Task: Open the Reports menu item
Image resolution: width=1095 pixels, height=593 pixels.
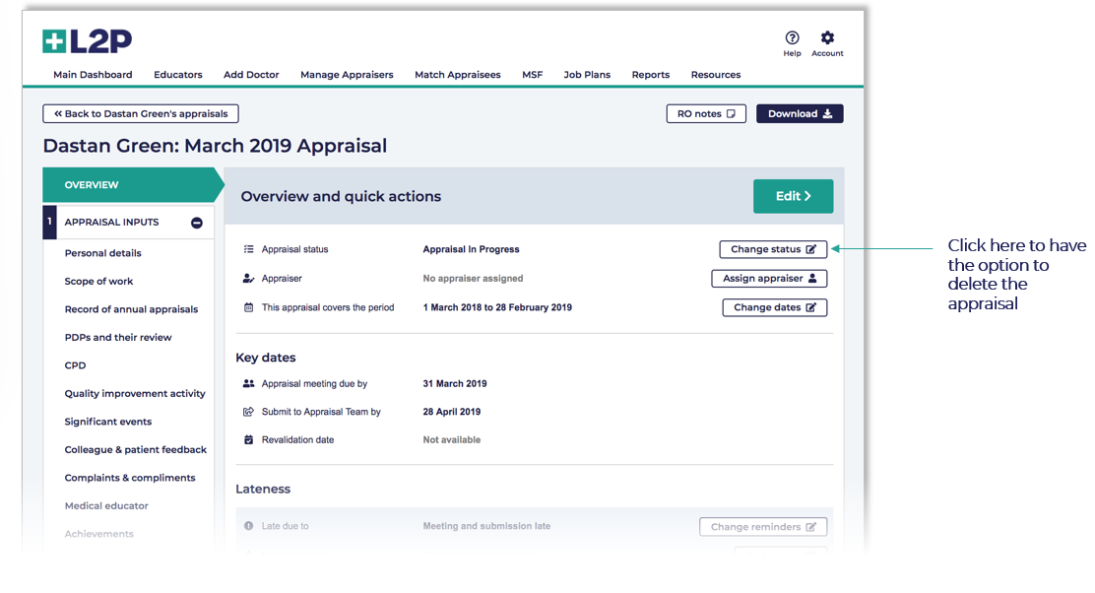Action: tap(650, 75)
